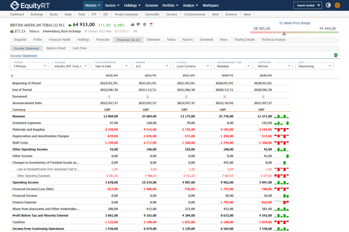Change the Coefficient dropdown from Millions

click(273, 66)
